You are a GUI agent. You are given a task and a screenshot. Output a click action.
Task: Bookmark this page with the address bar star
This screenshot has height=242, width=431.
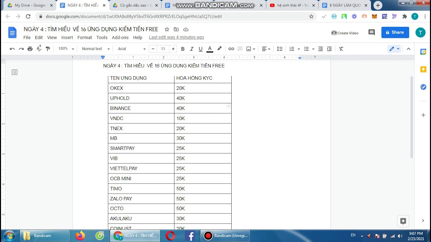coord(311,16)
